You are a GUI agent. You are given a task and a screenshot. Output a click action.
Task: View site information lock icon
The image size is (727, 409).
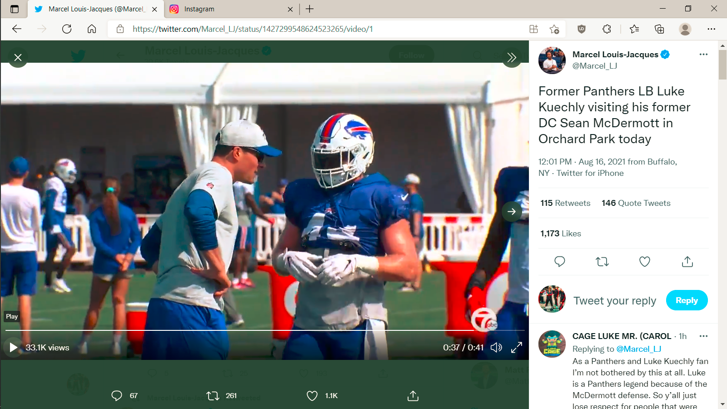click(120, 29)
